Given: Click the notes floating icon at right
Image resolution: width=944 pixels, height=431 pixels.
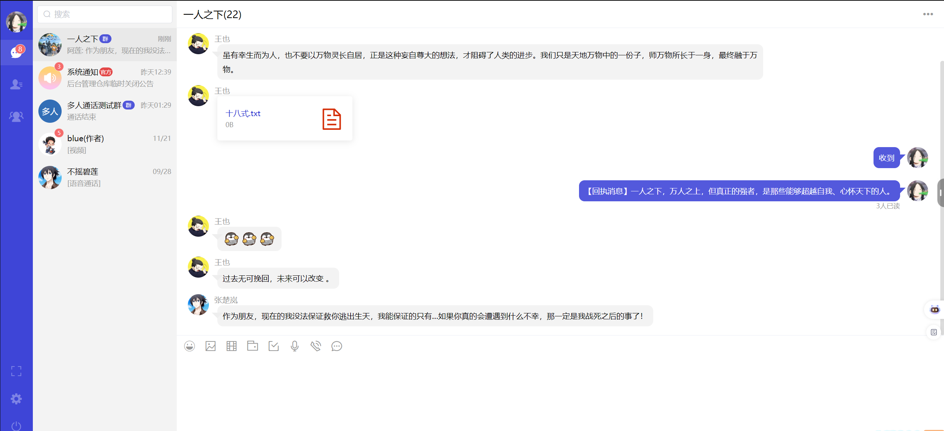Looking at the screenshot, I should point(934,332).
